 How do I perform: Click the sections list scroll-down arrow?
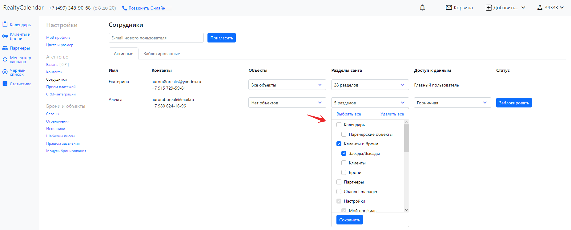(406, 210)
